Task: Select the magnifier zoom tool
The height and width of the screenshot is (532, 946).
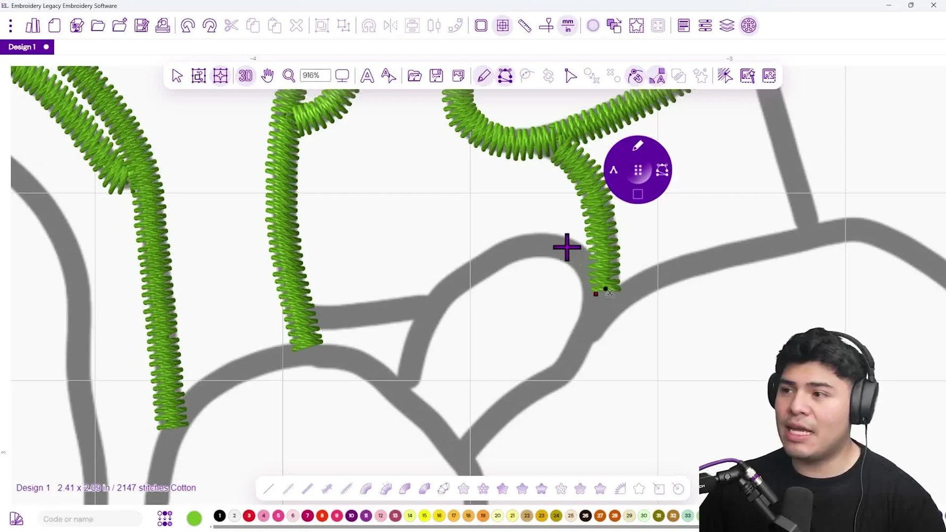Action: point(289,76)
